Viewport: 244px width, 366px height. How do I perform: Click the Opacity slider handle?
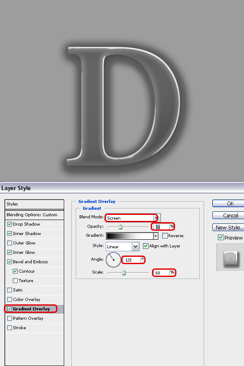tap(120, 226)
